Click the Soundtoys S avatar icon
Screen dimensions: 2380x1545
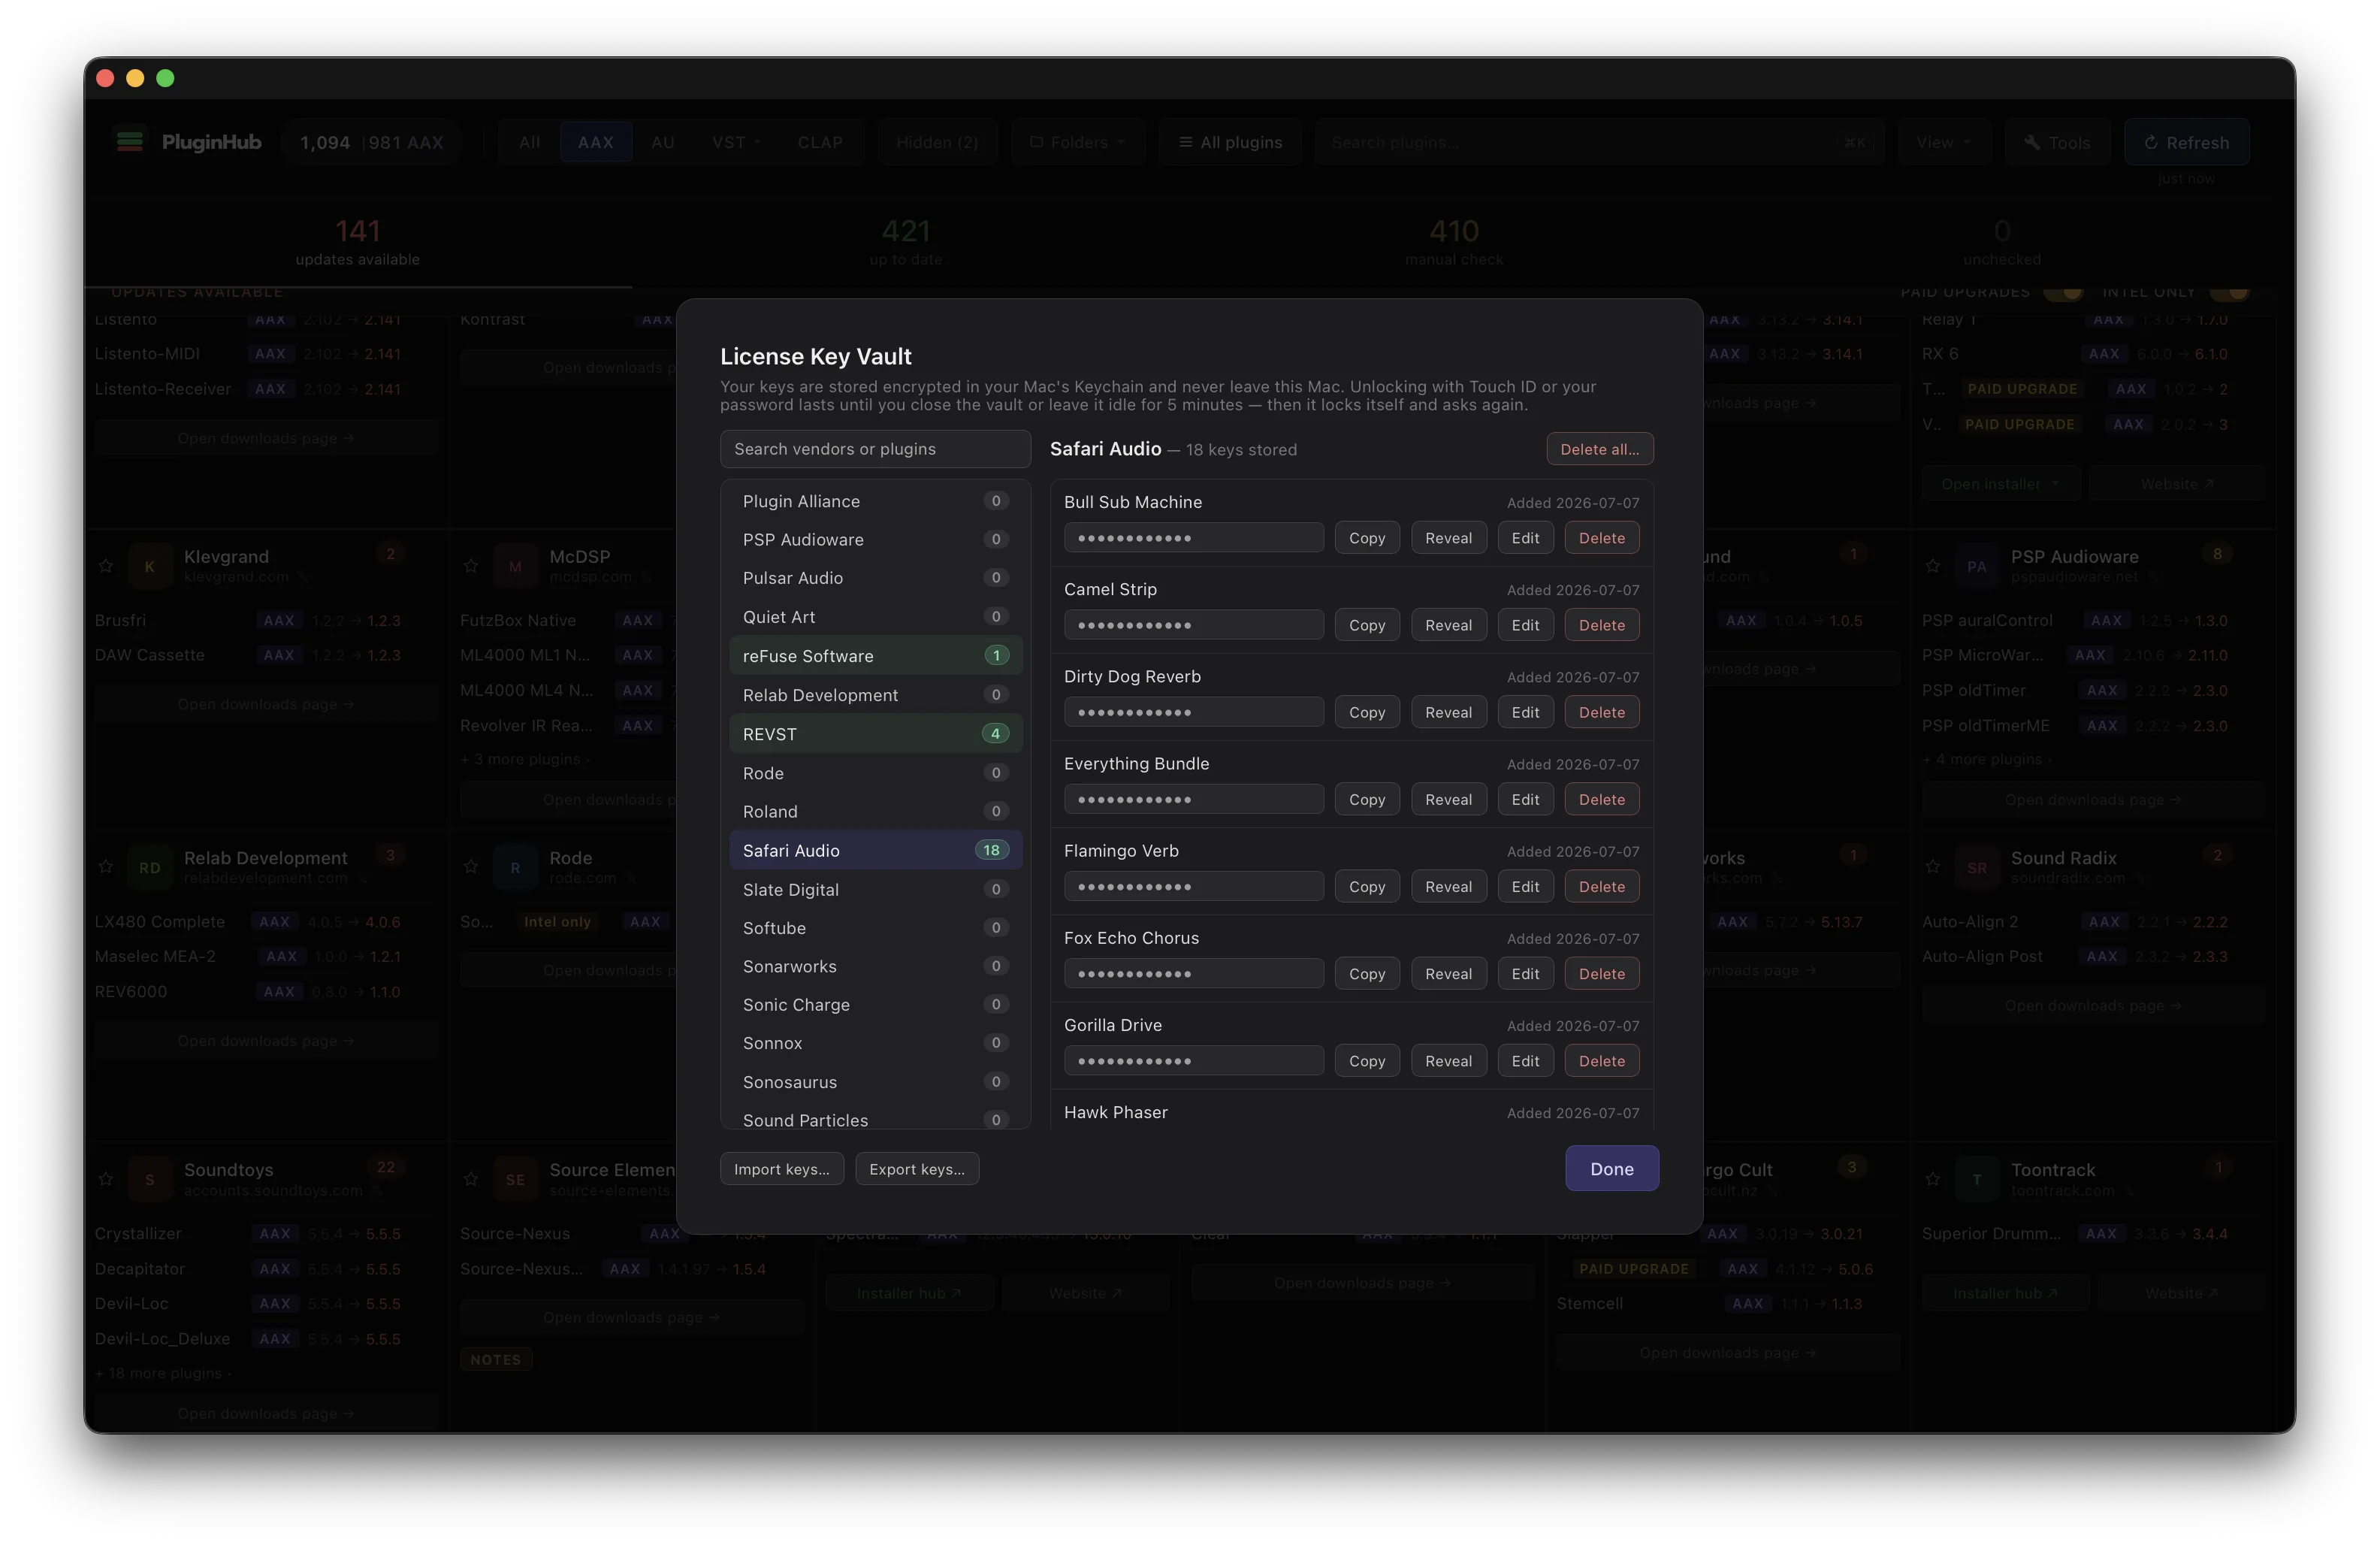coord(150,1179)
